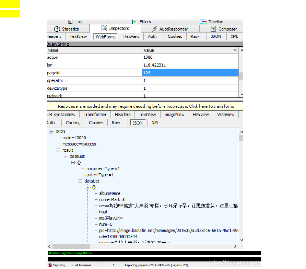
Task: Select request XML inspector tab
Action: (234, 36)
